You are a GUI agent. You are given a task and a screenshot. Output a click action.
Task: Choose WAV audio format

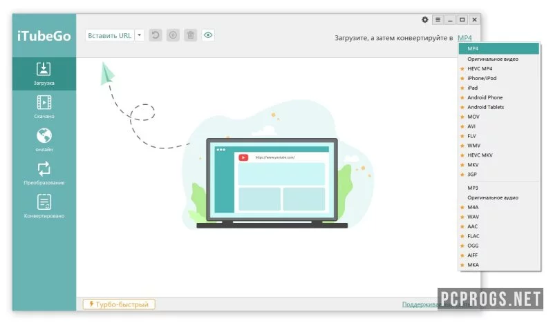coord(498,217)
